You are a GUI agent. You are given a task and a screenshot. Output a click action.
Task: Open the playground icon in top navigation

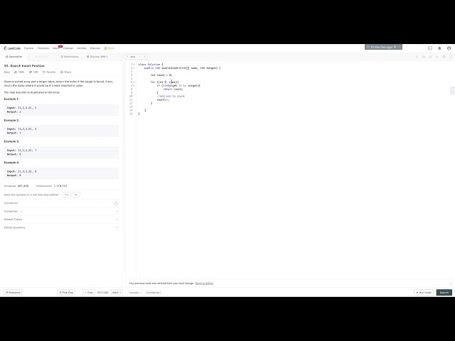pyautogui.click(x=430, y=48)
